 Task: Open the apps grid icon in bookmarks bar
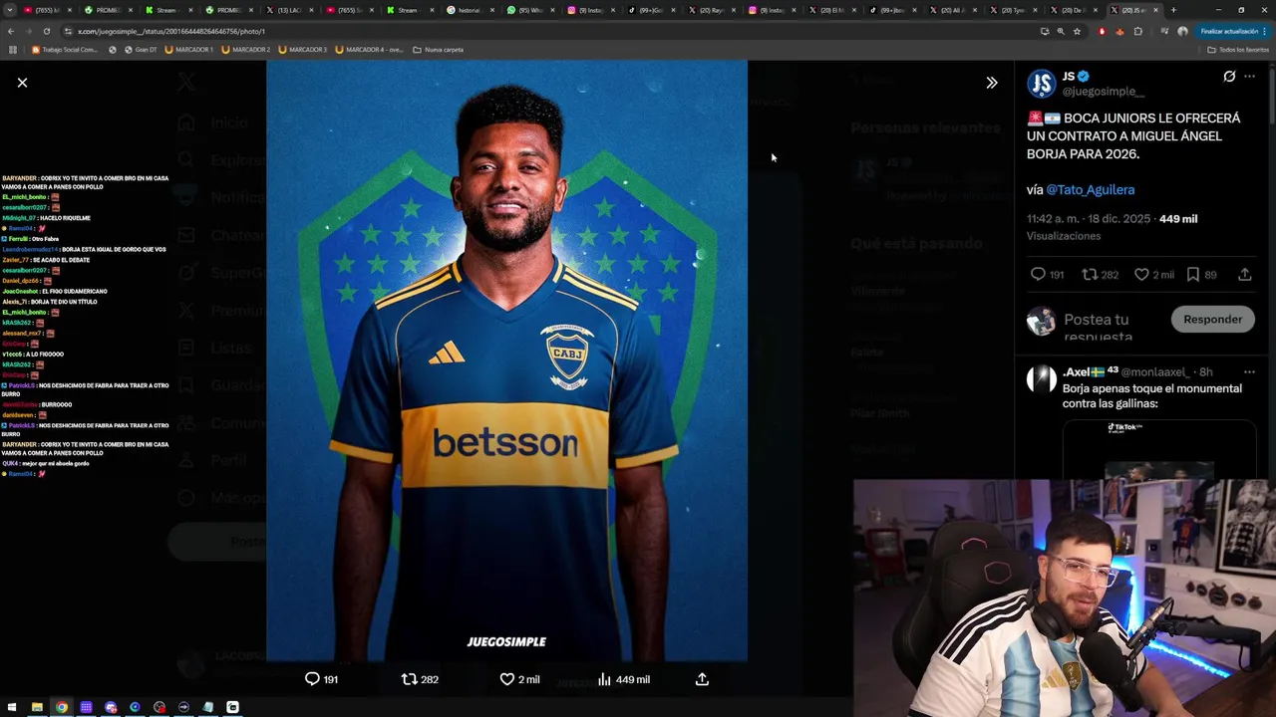click(13, 50)
